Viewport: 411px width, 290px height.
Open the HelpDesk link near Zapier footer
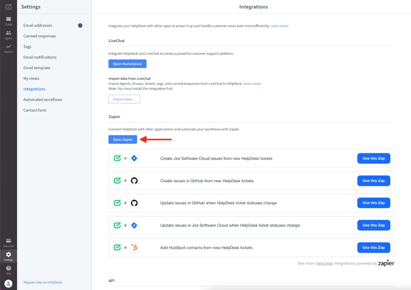point(324,263)
